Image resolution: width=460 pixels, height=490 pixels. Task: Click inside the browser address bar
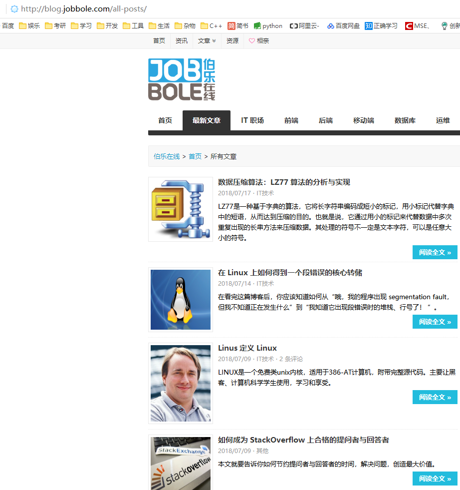[100, 9]
